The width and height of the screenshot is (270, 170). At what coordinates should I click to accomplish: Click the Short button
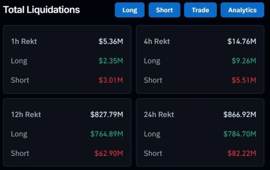[x=164, y=10]
